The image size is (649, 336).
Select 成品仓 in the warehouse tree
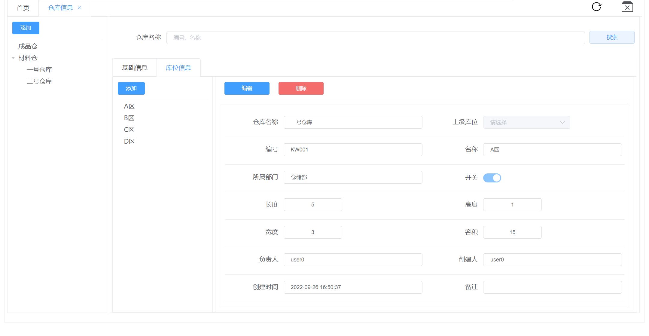coord(28,46)
